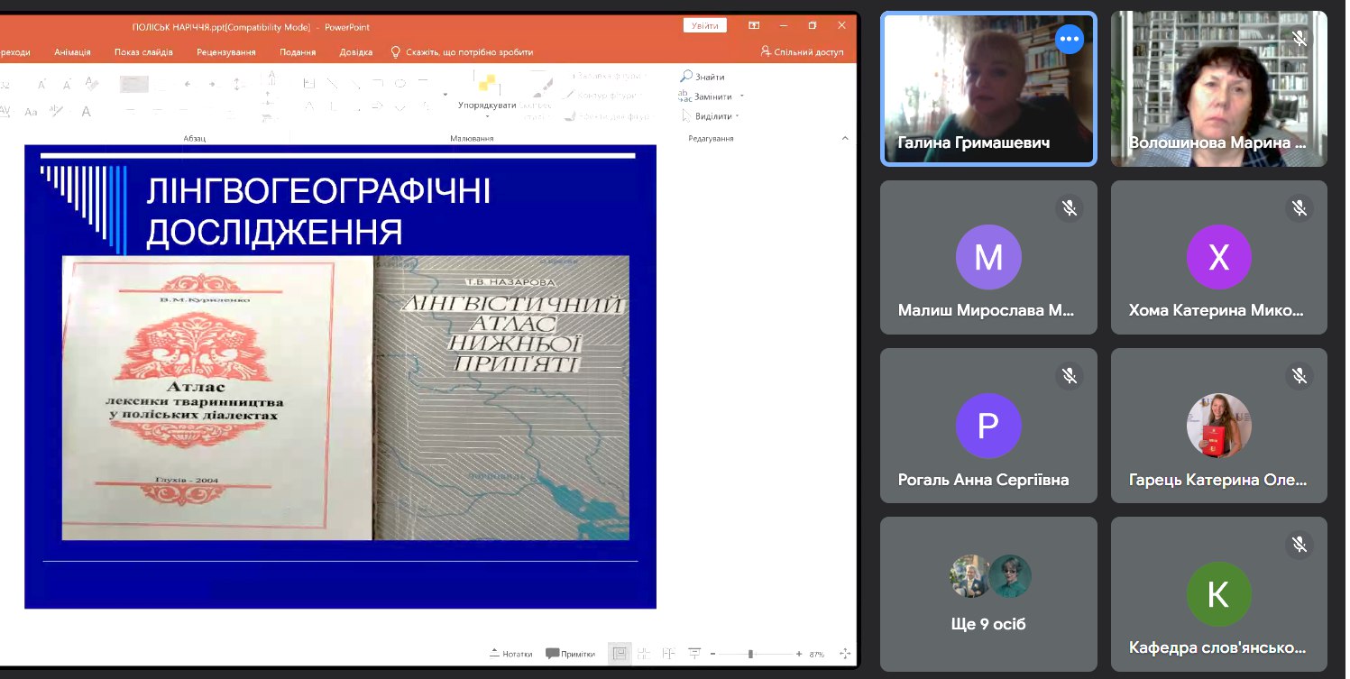
Task: Toggle the Нотатки notes pane
Action: (510, 654)
